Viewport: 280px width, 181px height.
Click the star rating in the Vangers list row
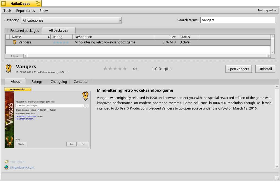point(61,43)
